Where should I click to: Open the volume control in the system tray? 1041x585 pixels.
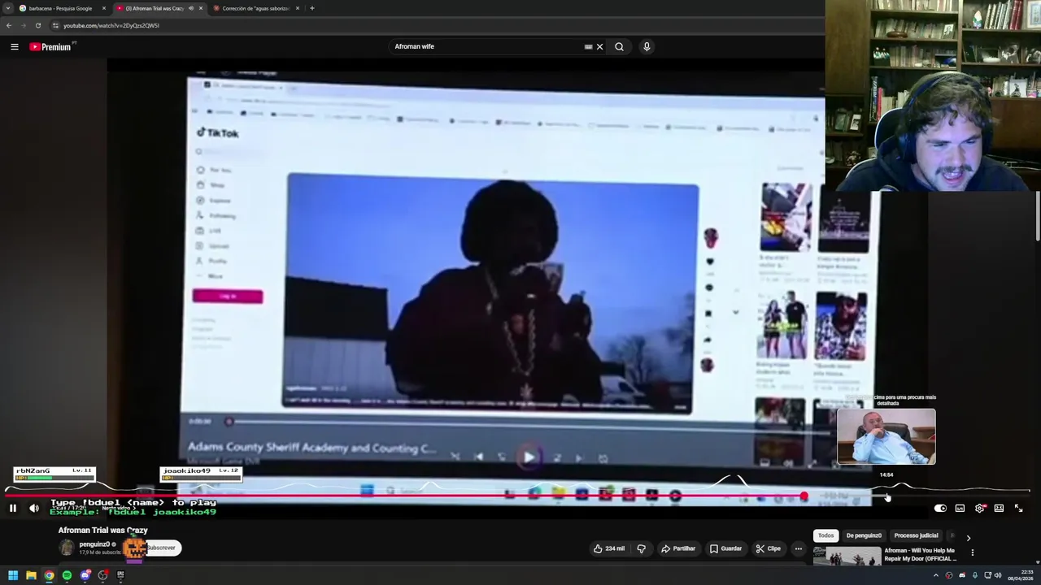999,575
